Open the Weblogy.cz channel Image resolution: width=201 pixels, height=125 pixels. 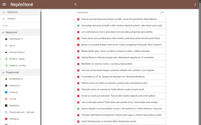tap(20, 119)
